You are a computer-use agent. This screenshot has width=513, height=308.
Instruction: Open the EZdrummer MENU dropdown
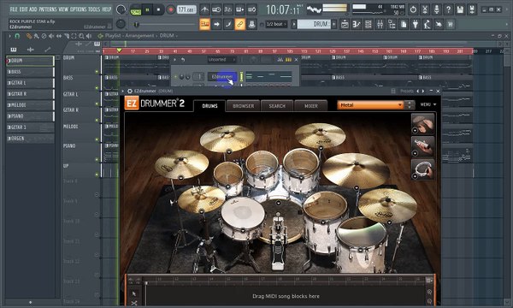(x=428, y=104)
